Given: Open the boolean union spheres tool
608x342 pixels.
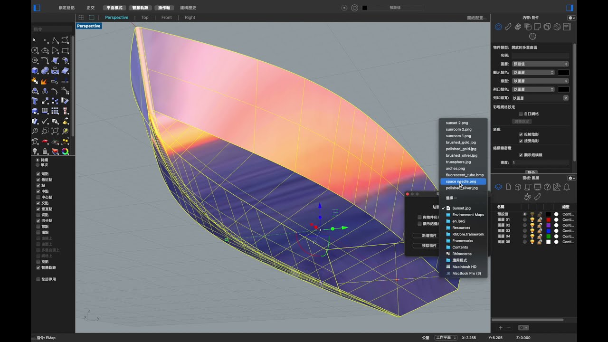Looking at the screenshot, I should coord(45,70).
